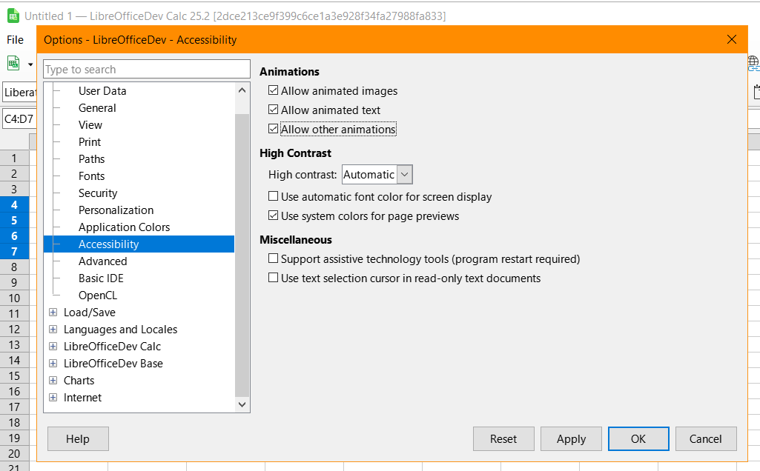Click the Help button
Image resolution: width=760 pixels, height=471 pixels.
(78, 439)
